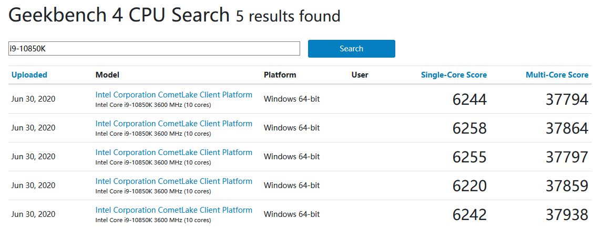
Task: Click the 37794 multi-core score value
Action: tap(567, 100)
